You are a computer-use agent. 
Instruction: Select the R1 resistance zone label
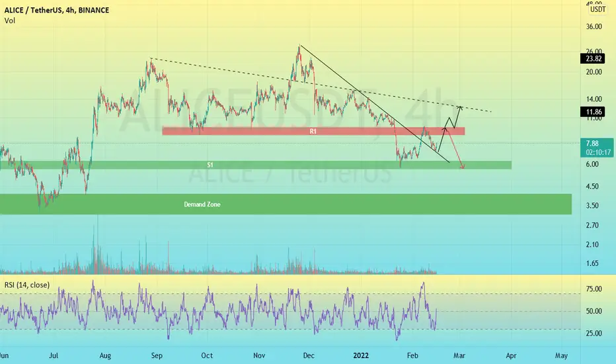313,132
